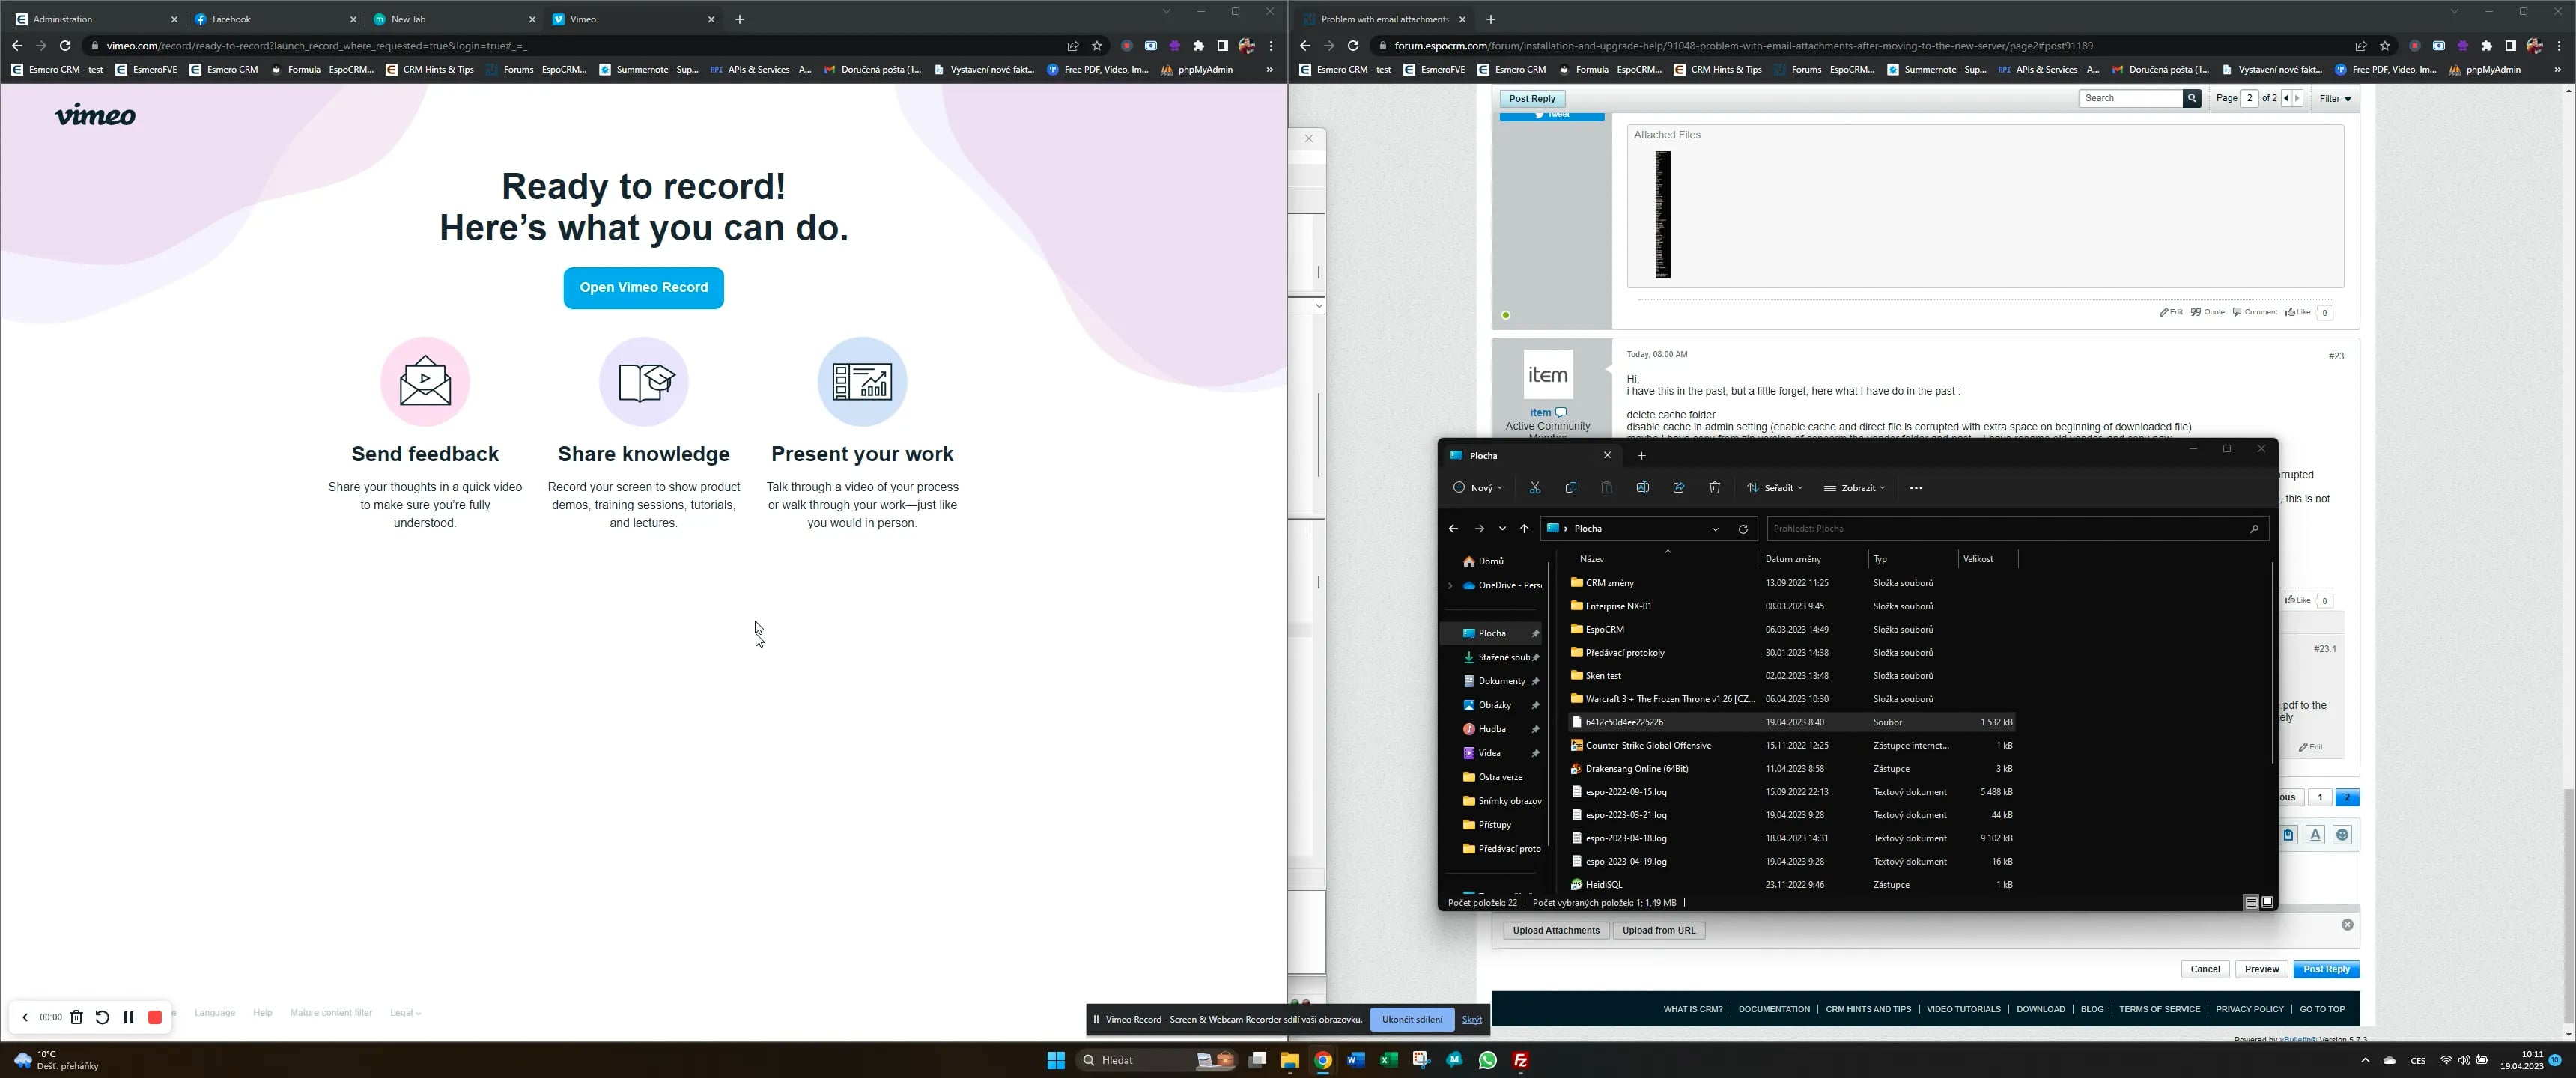Image resolution: width=2576 pixels, height=1078 pixels.
Task: Open Chrome extensions puzzle icon in Vimeo window
Action: point(1198,45)
